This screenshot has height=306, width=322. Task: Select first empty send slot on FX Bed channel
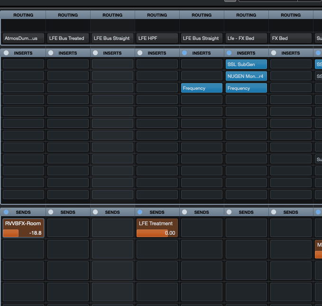click(x=291, y=228)
